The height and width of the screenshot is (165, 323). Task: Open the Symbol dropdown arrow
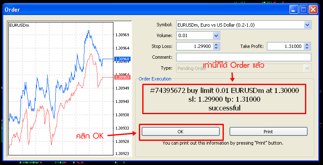pos(307,25)
